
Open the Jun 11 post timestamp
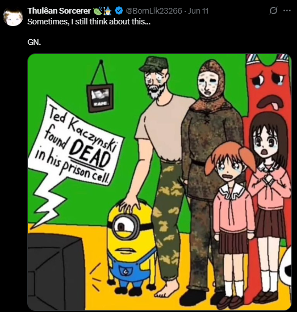[x=198, y=11]
